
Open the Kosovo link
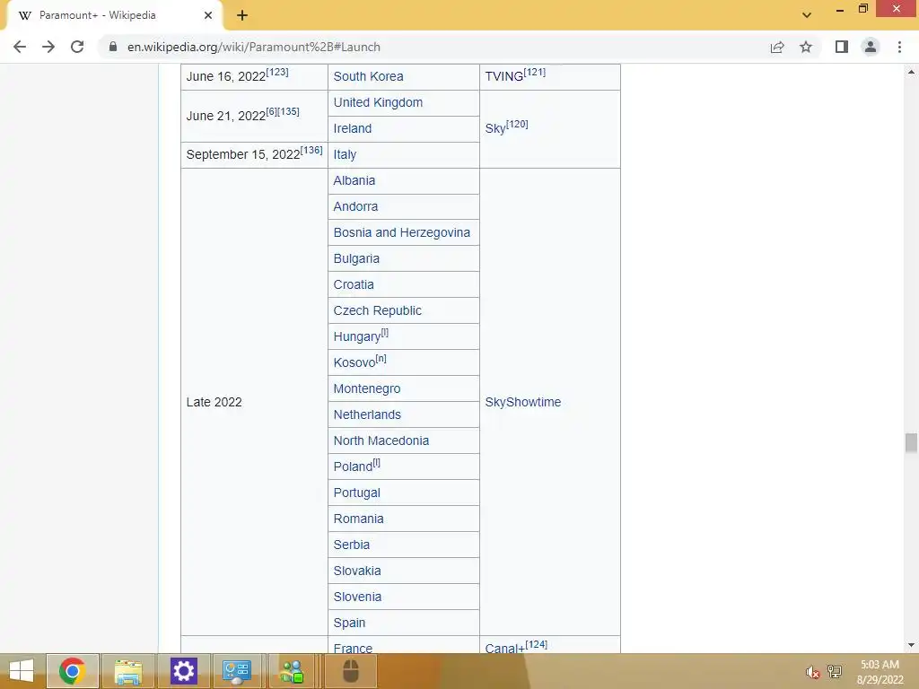[x=354, y=362]
